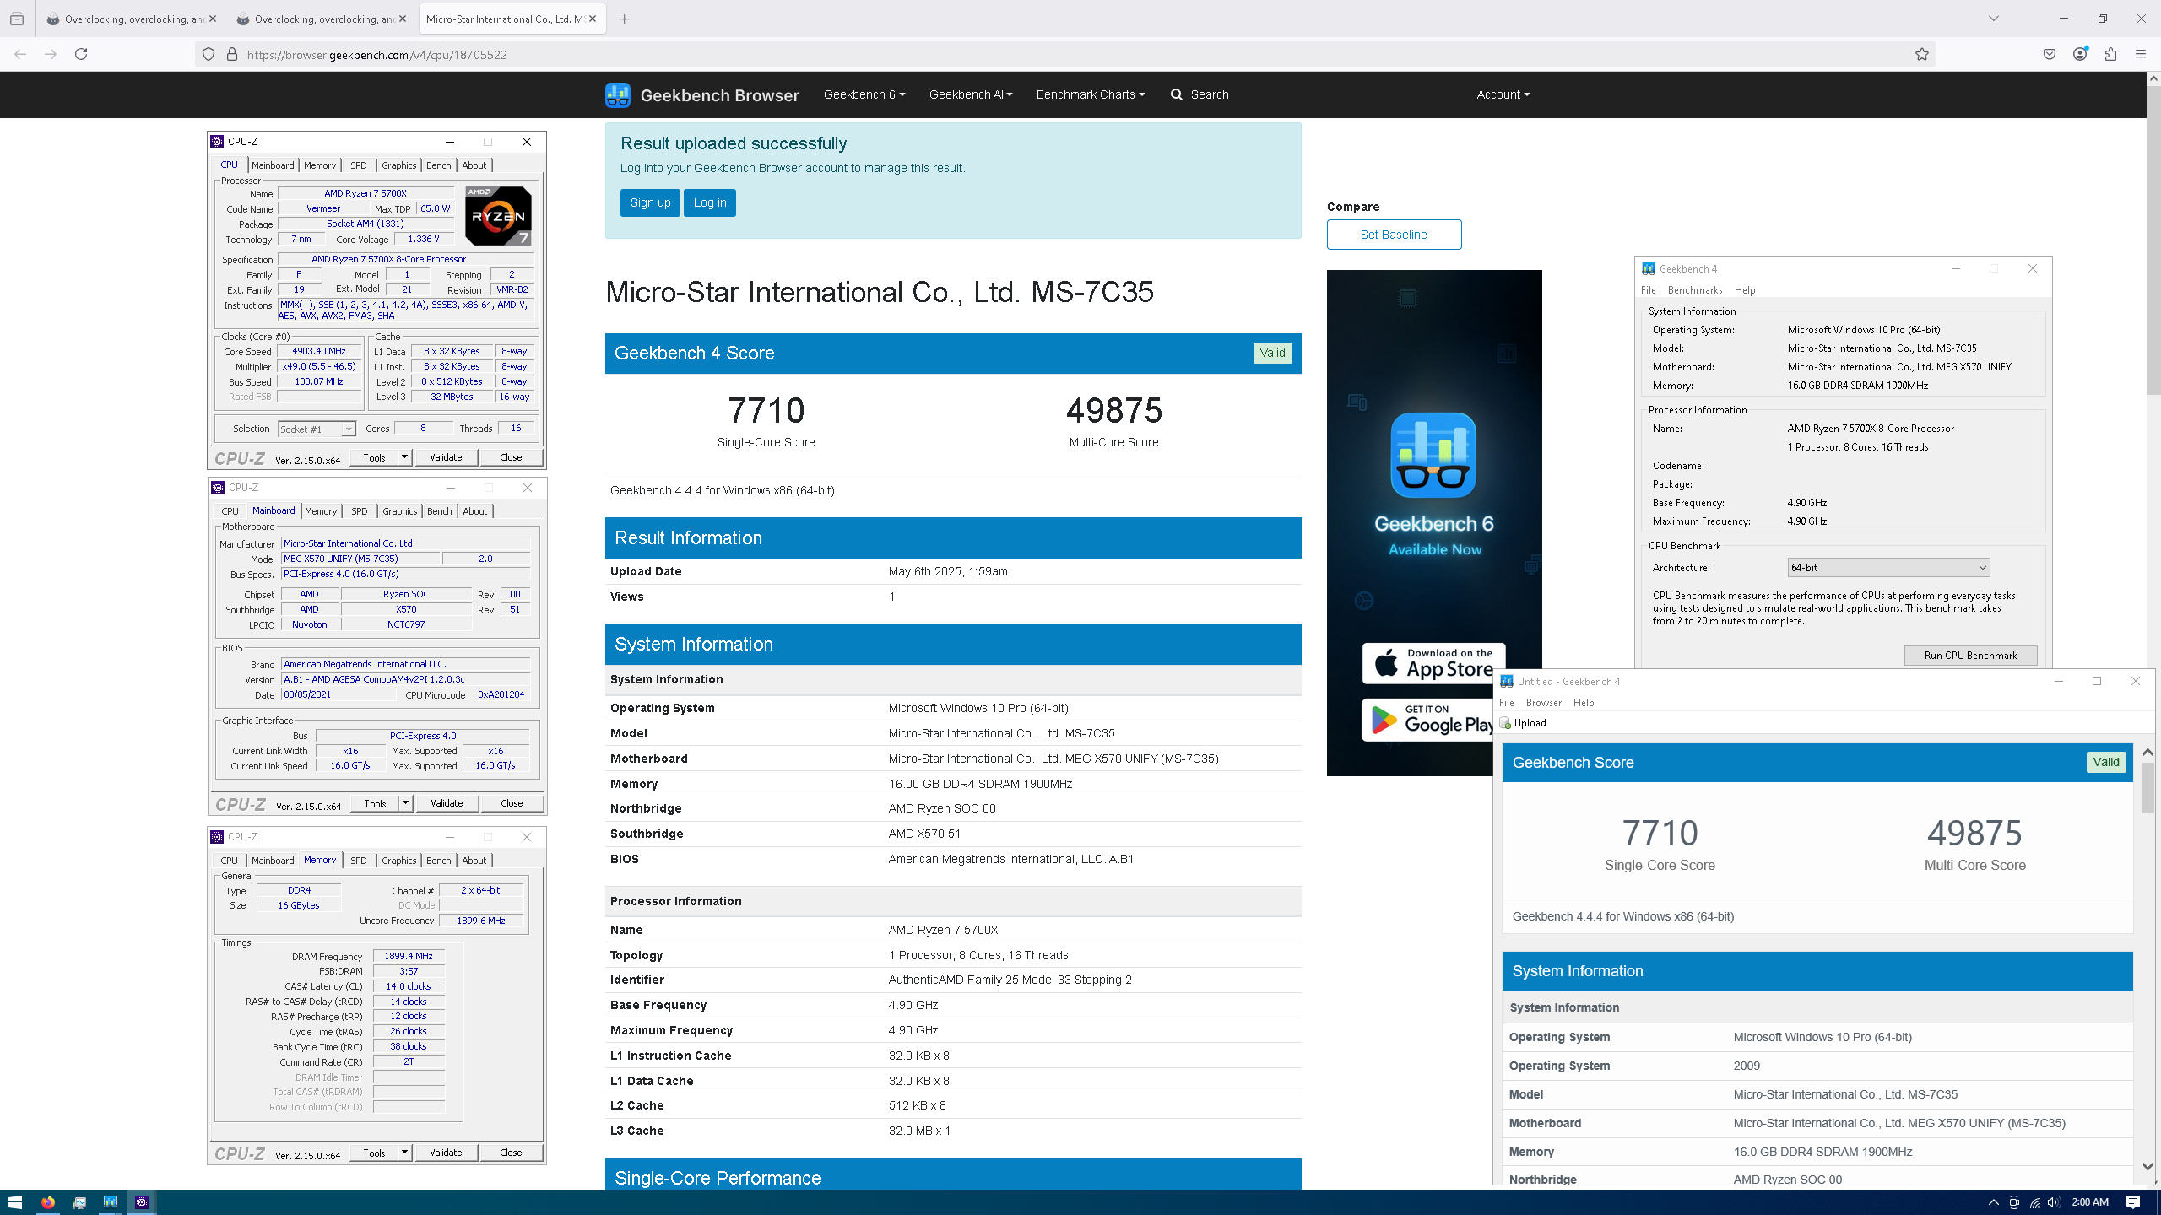
Task: Open a new browser tab with plus icon
Action: 625,19
